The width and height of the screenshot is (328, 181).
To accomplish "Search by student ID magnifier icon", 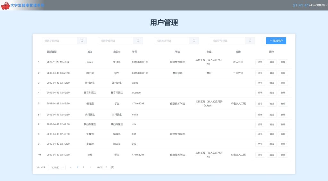I will (x=250, y=41).
